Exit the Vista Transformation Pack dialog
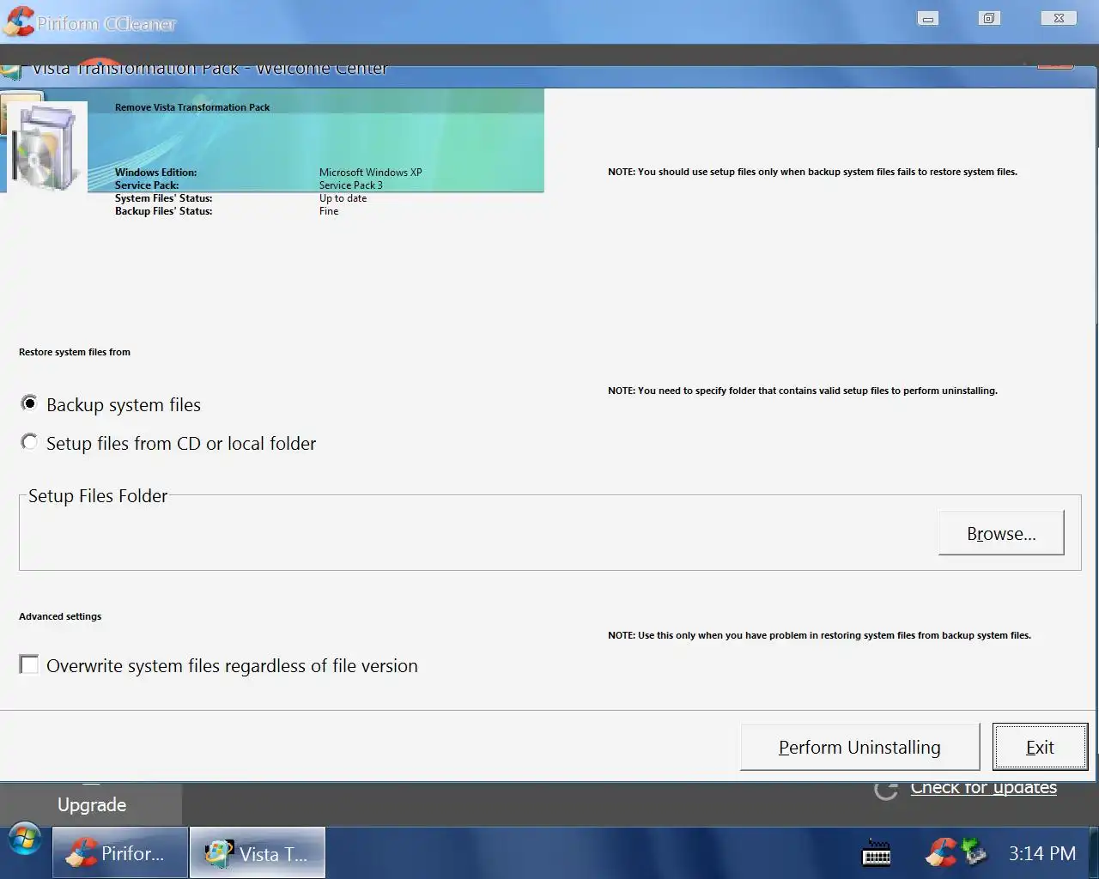 [x=1040, y=747]
